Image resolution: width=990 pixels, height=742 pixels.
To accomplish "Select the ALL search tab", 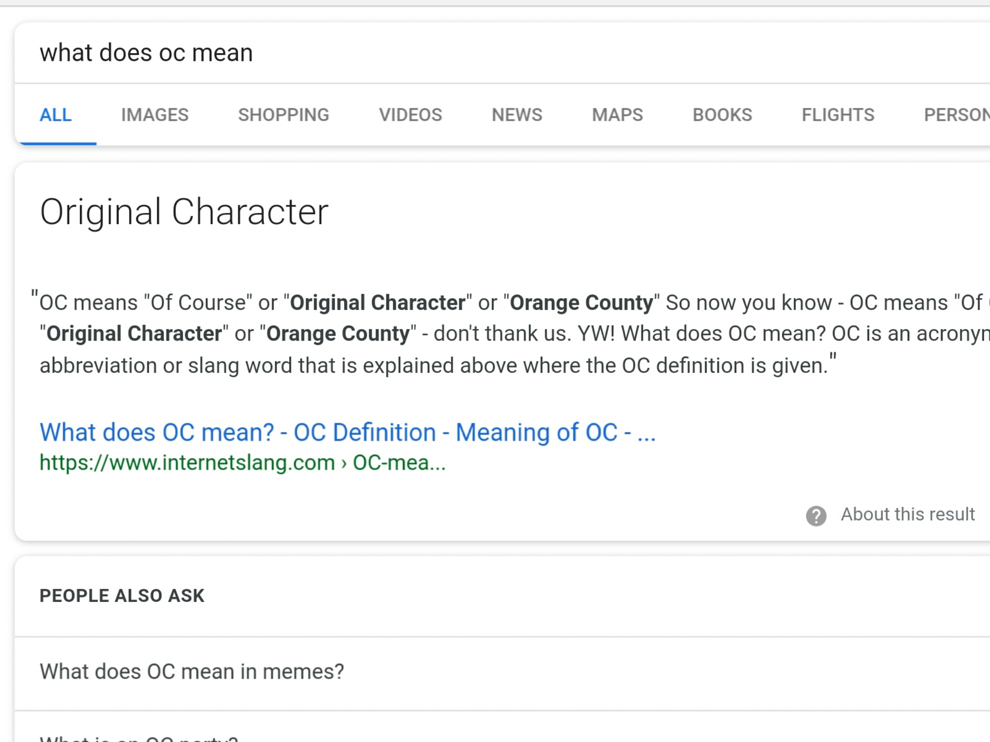I will [56, 115].
